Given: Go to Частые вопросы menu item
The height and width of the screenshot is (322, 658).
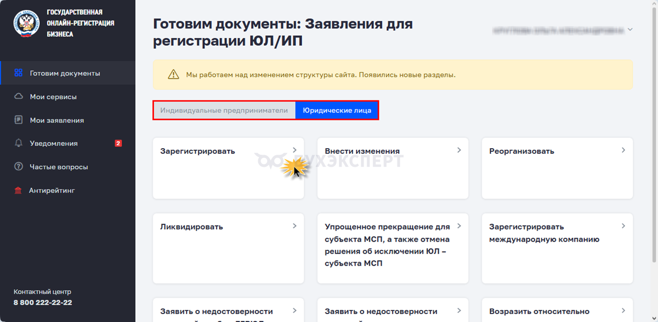Looking at the screenshot, I should tap(59, 167).
